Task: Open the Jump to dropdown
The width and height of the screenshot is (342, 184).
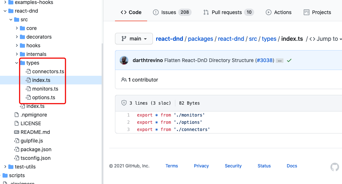Action: pyautogui.click(x=326, y=39)
